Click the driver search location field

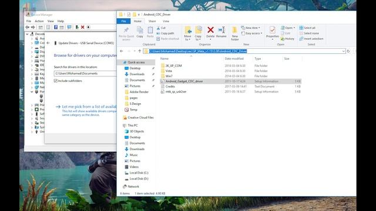85,73
